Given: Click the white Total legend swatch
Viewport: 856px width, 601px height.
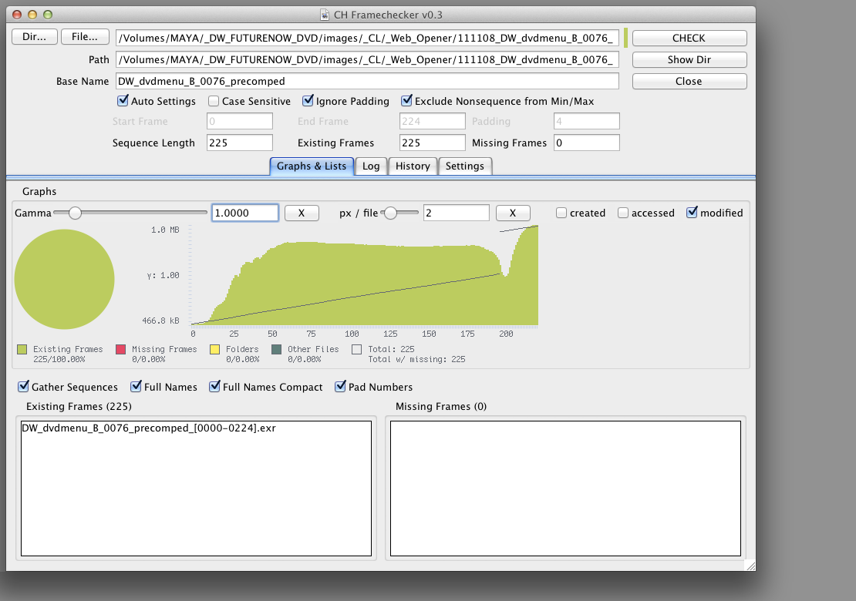Looking at the screenshot, I should 357,350.
